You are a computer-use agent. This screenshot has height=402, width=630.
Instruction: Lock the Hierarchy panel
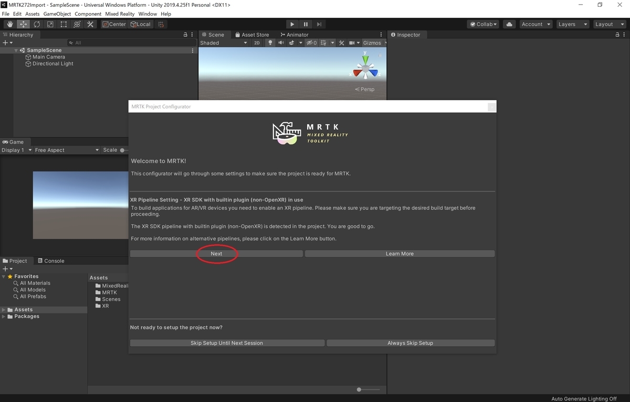click(185, 35)
